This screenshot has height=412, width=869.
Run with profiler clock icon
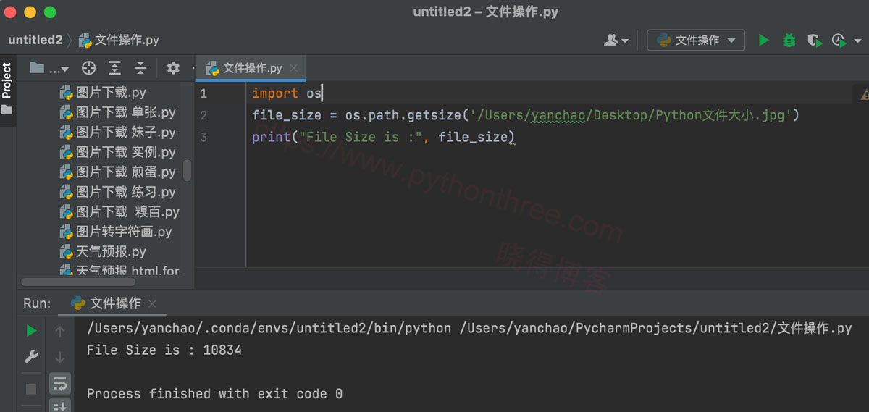839,41
